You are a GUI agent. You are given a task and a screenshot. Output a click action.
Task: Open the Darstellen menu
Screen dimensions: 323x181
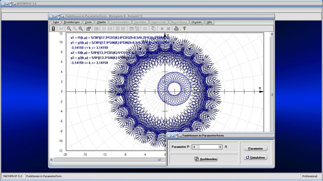tap(140, 22)
